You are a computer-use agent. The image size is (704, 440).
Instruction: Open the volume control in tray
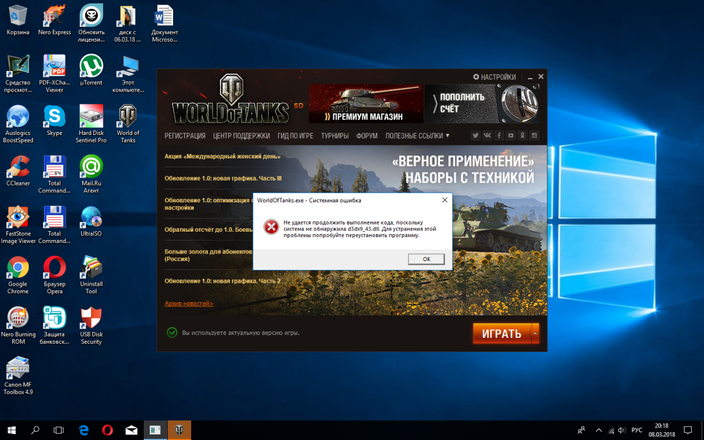[623, 430]
